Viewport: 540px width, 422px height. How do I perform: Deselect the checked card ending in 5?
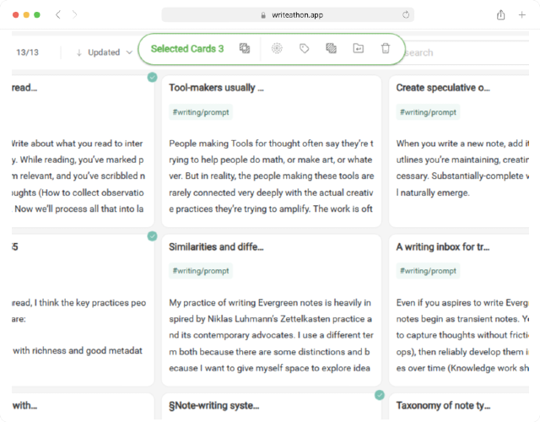coord(152,236)
